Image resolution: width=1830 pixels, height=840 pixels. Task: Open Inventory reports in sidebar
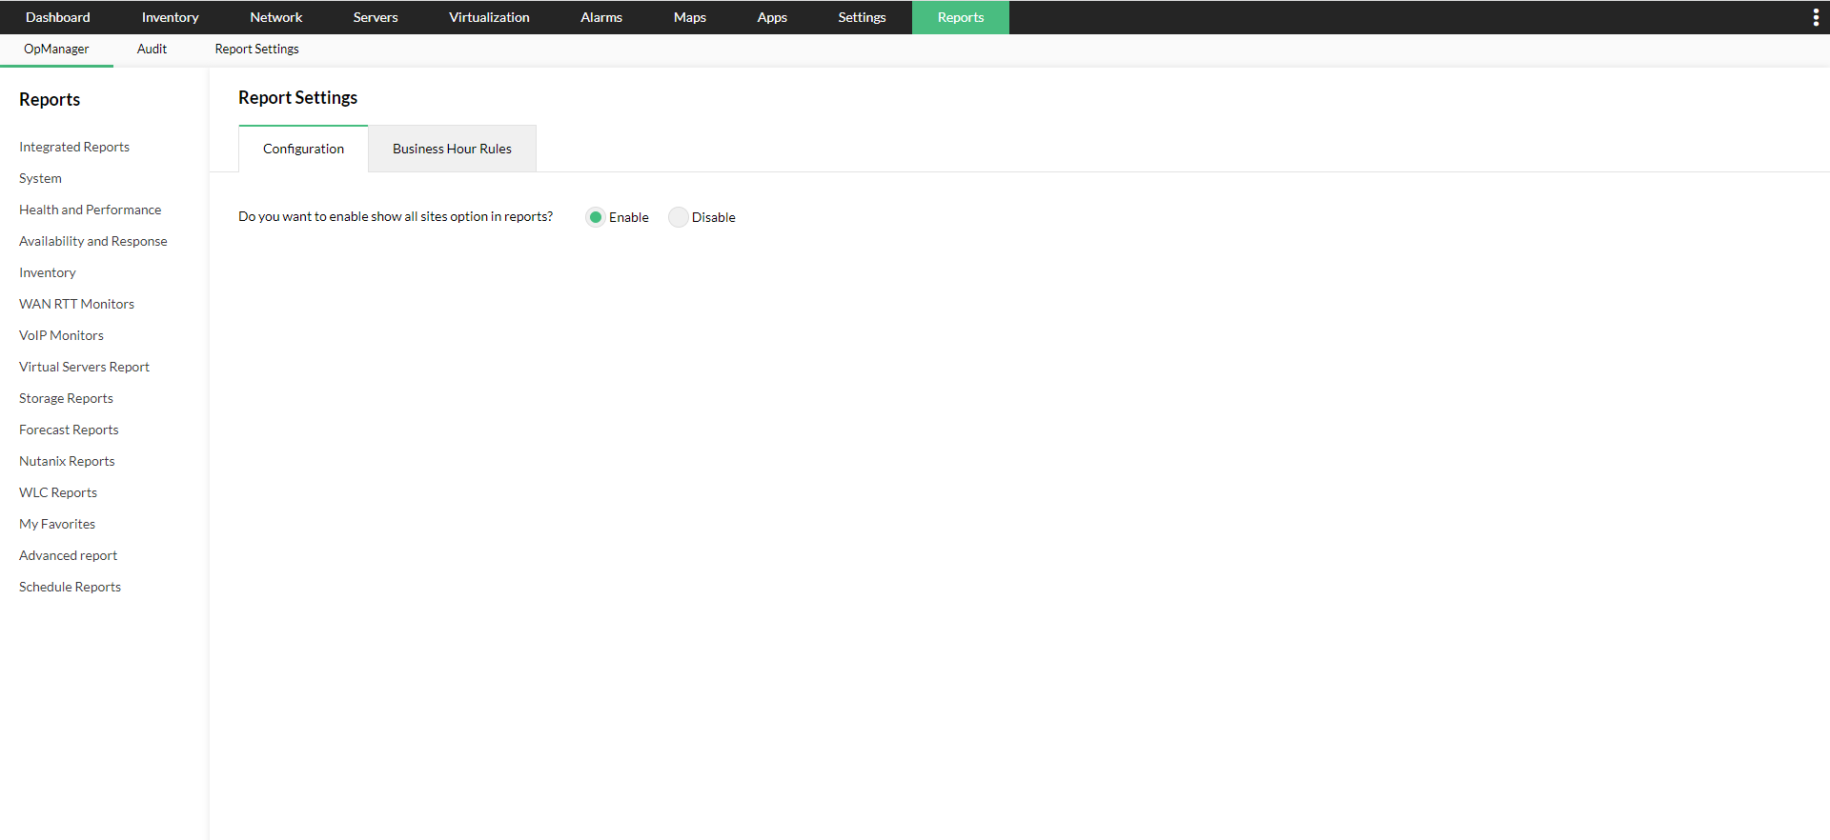click(x=47, y=272)
